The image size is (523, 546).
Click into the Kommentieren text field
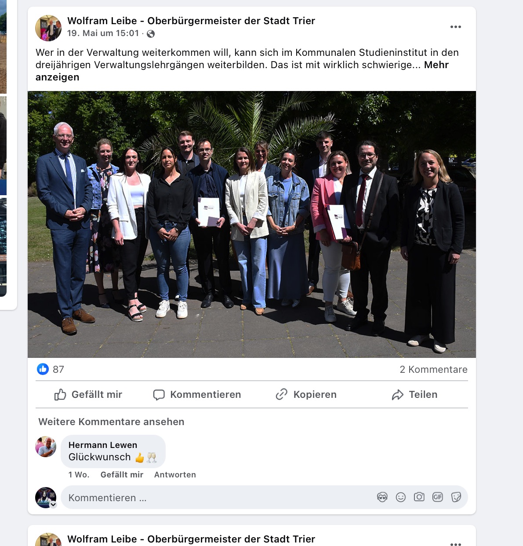click(x=218, y=498)
